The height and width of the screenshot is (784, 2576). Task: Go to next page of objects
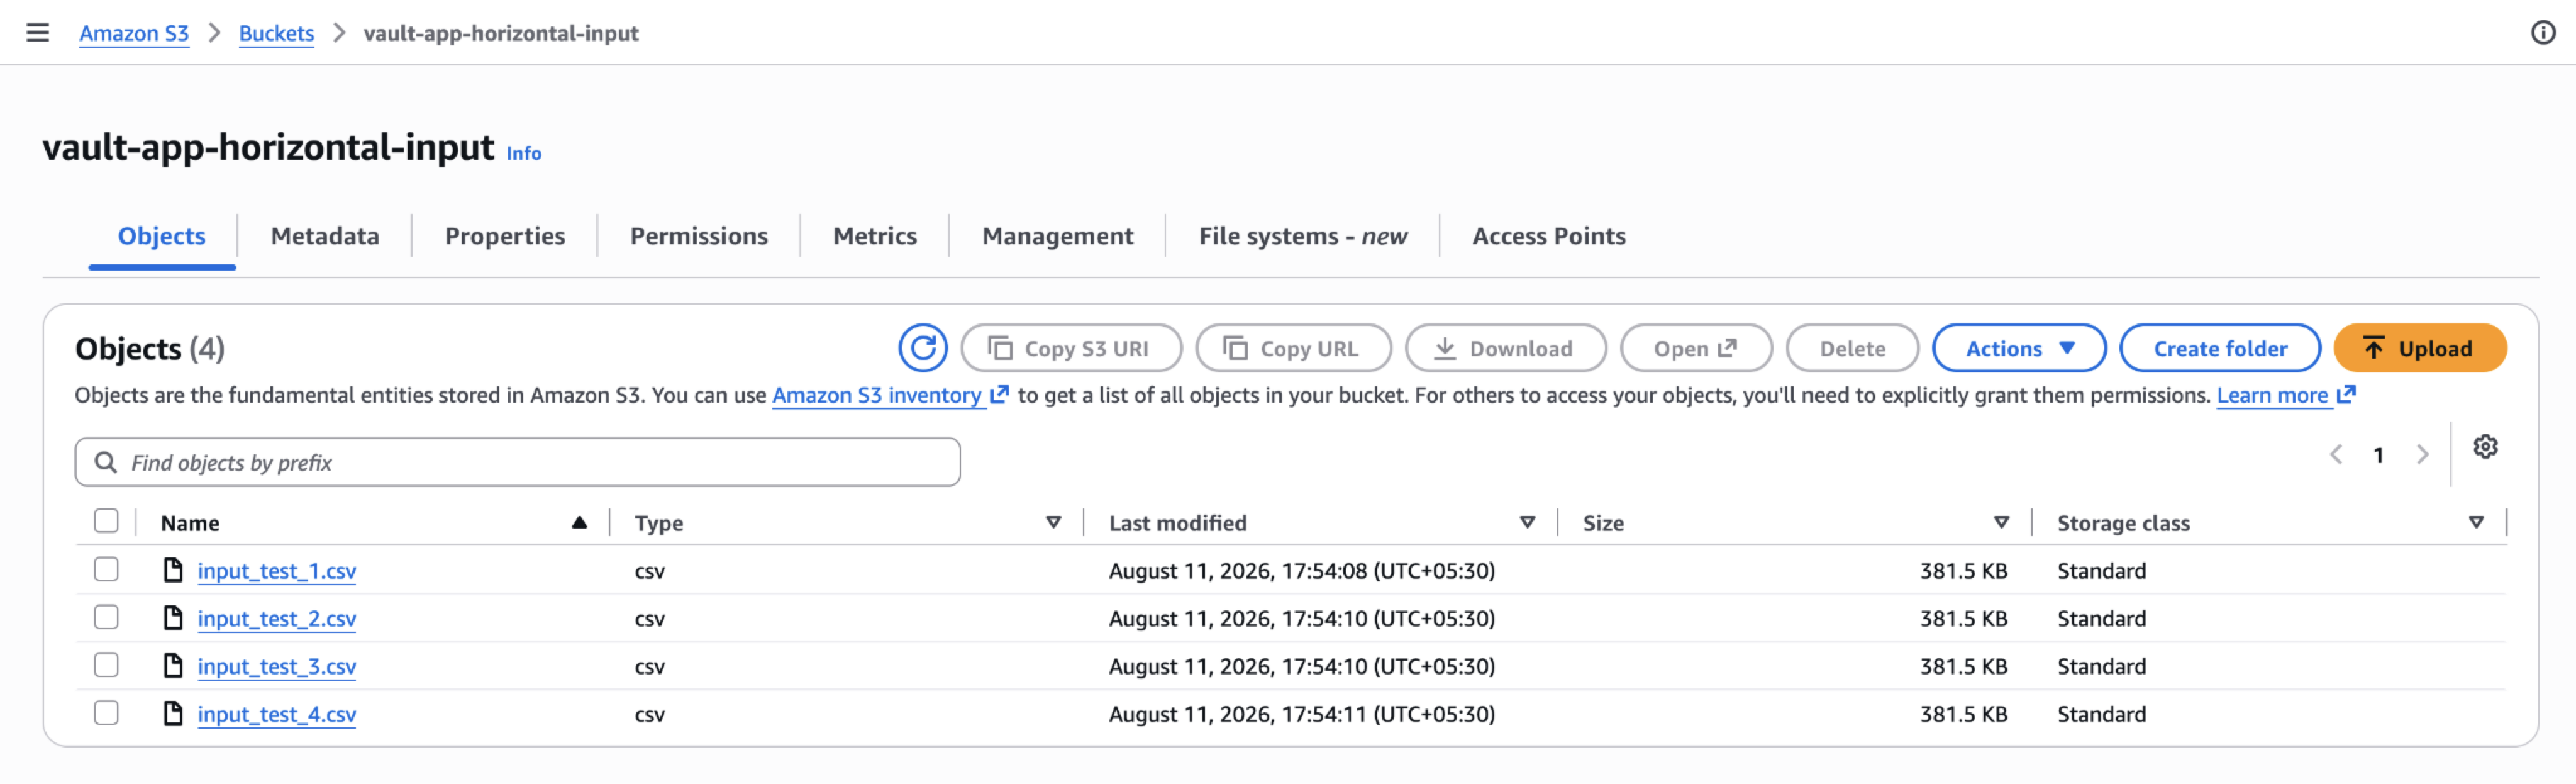[2422, 455]
